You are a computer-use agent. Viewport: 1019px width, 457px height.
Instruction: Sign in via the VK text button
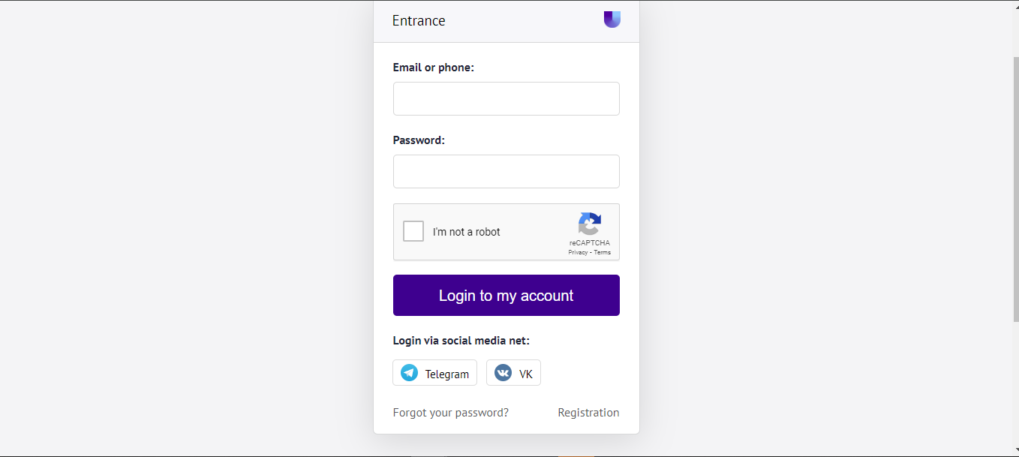[x=525, y=374]
